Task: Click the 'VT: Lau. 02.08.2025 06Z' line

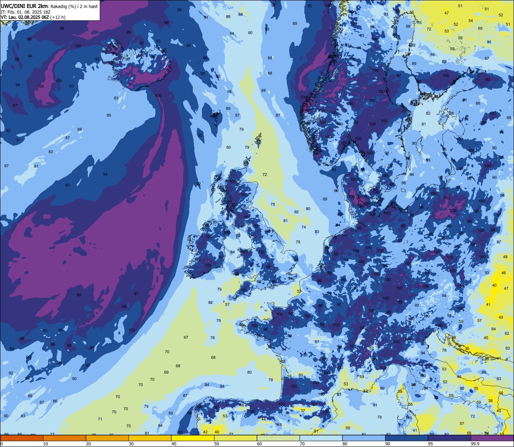Action: click(25, 17)
